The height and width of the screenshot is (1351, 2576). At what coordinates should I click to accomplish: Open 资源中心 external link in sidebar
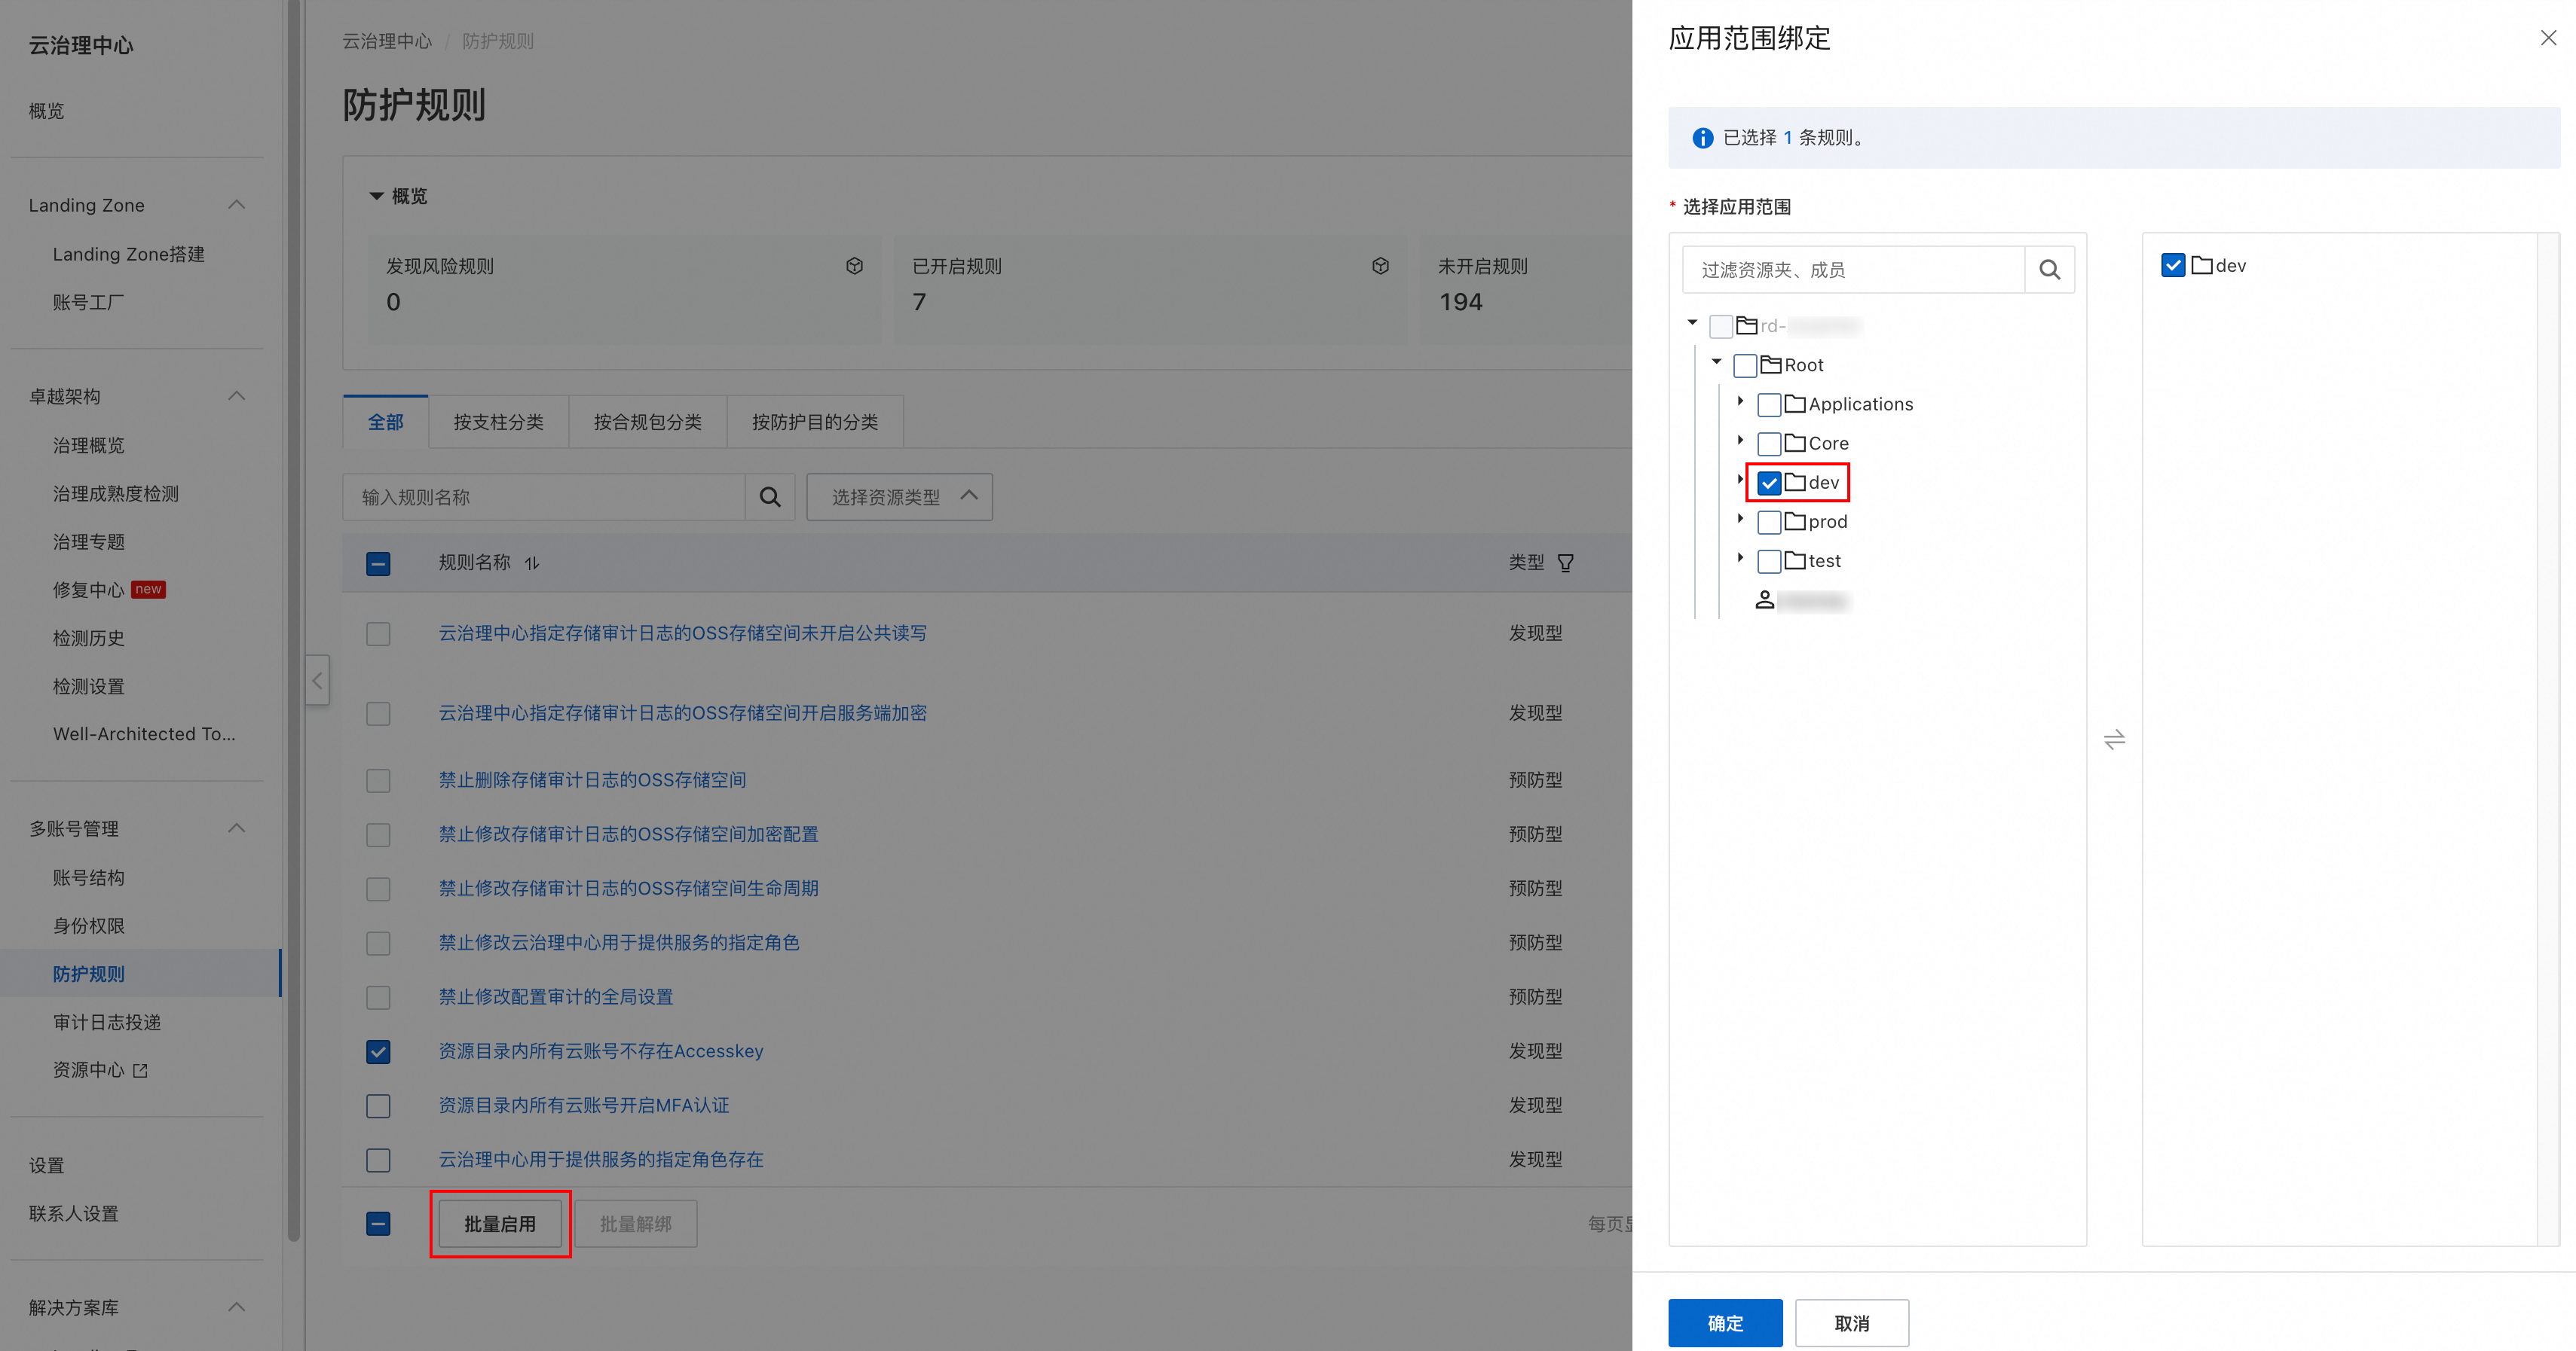[100, 1070]
